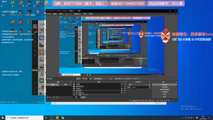Select 场景 scene in Scenes list
Image resolution: width=213 pixels, height=120 pixels.
(52, 85)
